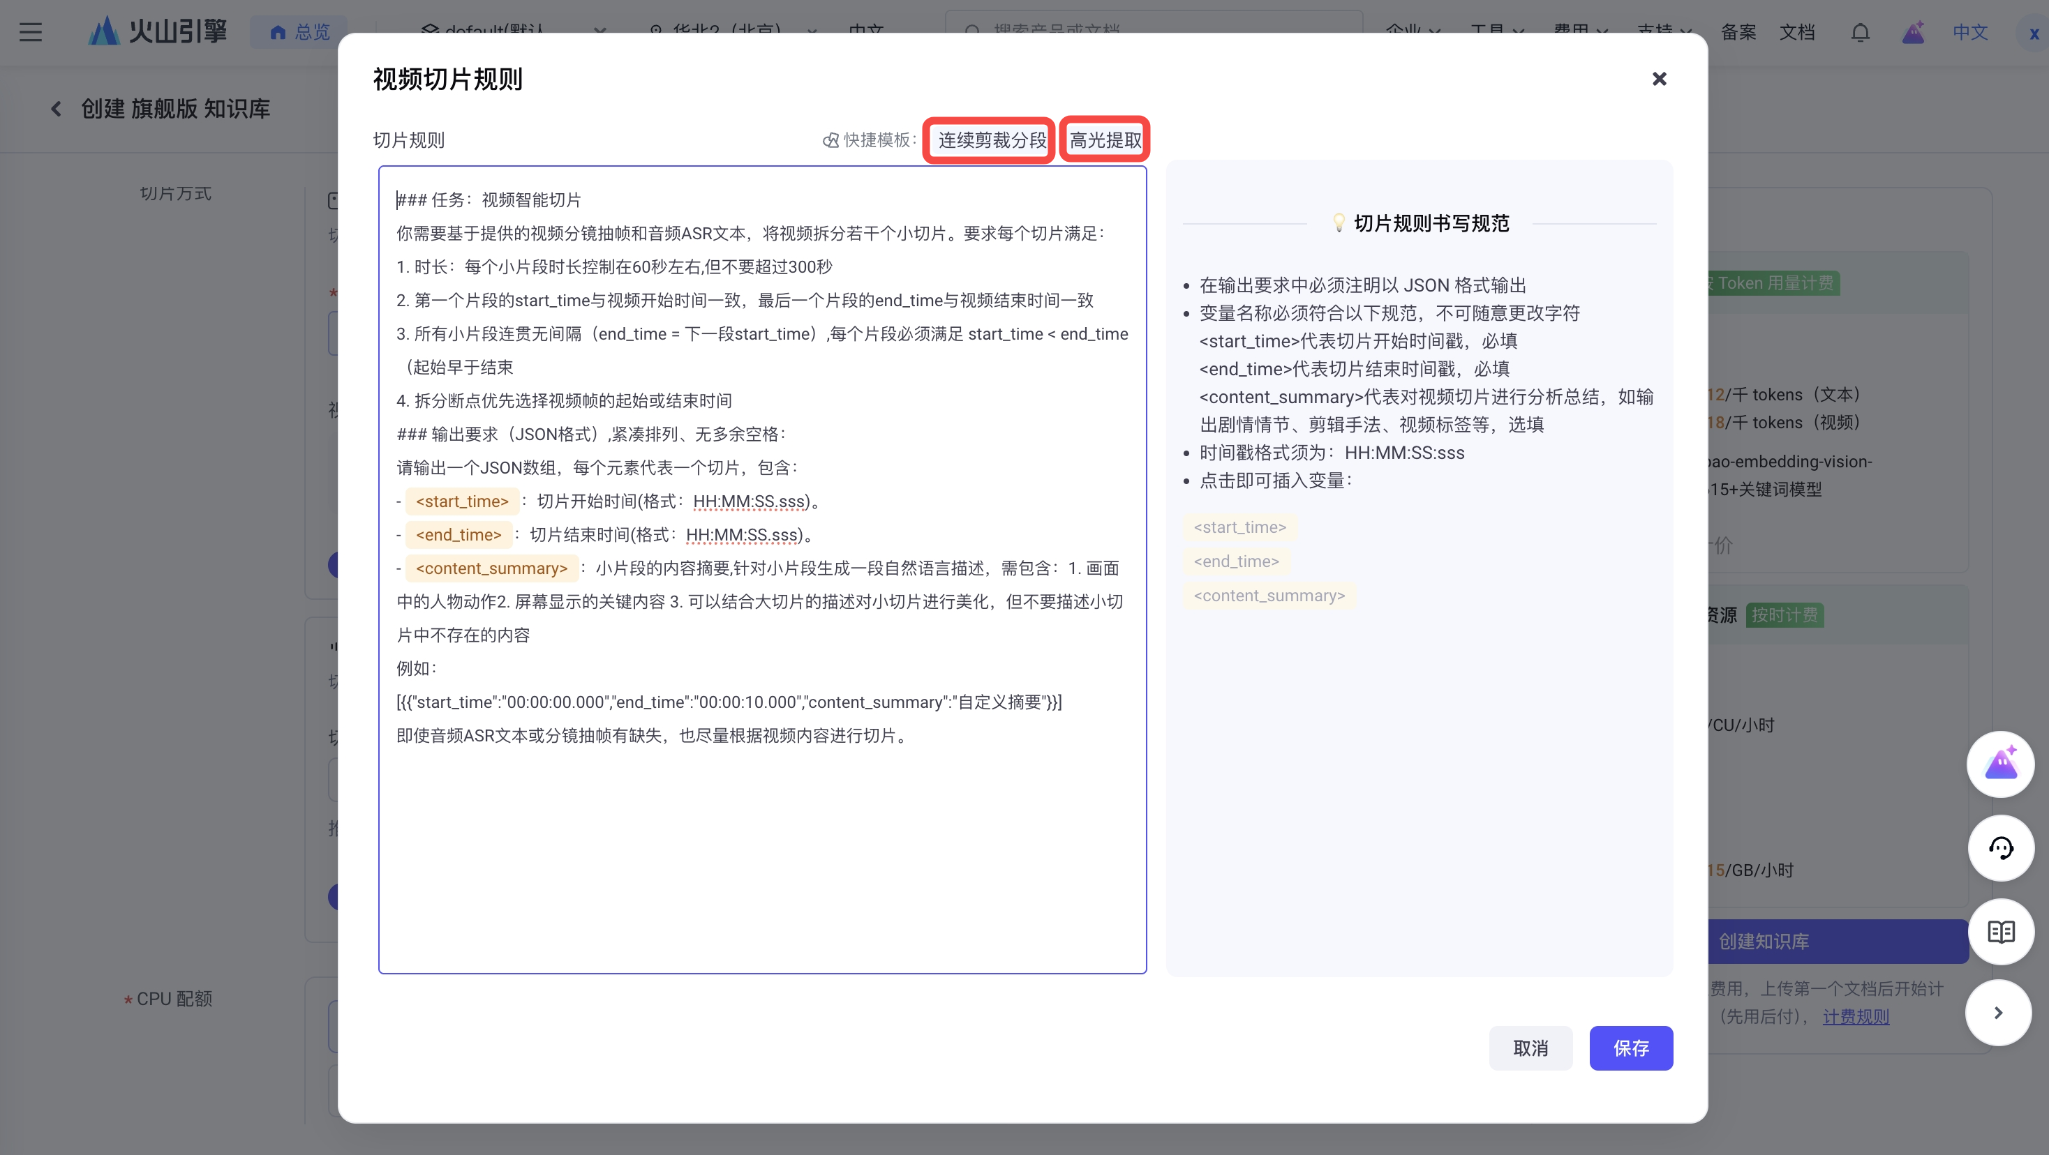Close the 视频切片规则 dialog

click(1658, 79)
